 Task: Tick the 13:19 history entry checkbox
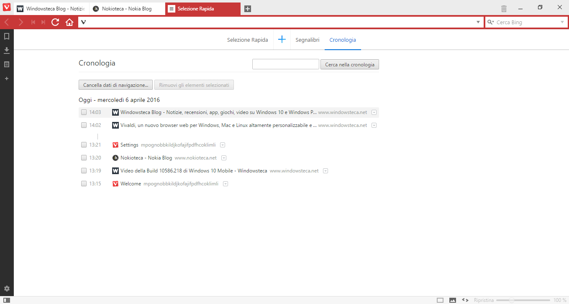pos(84,171)
